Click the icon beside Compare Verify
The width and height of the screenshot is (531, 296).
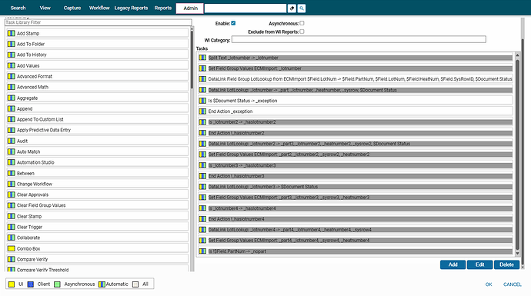pyautogui.click(x=12, y=259)
